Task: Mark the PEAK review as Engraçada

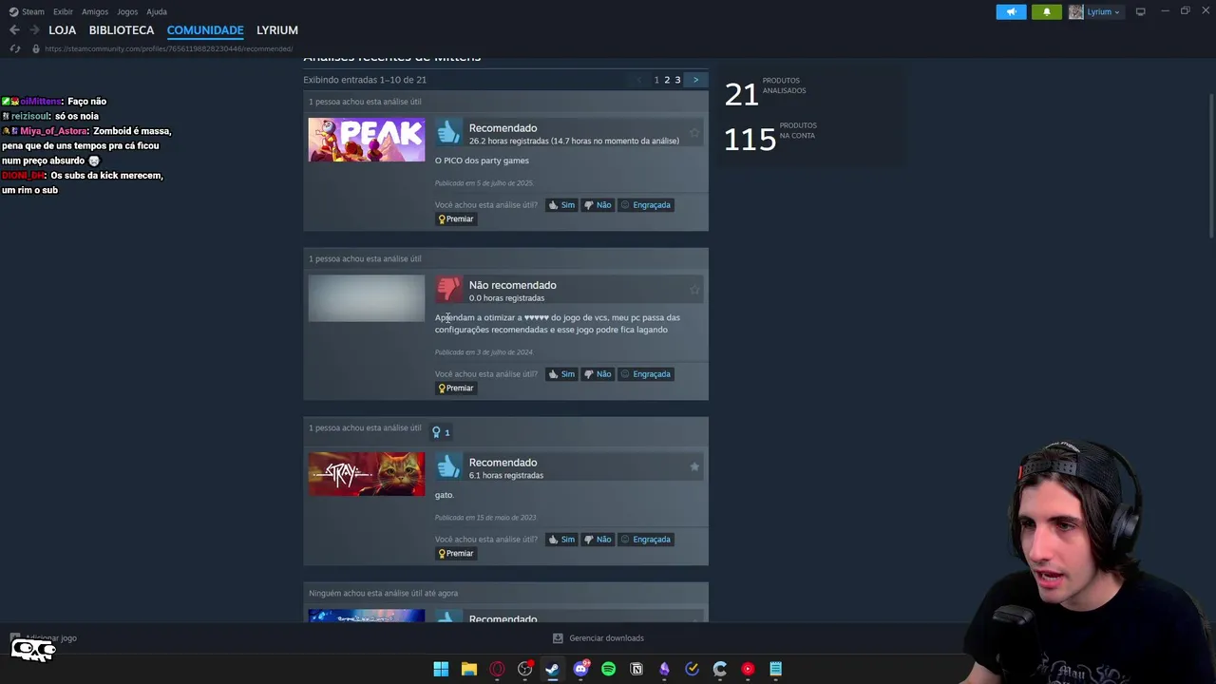Action: point(646,204)
